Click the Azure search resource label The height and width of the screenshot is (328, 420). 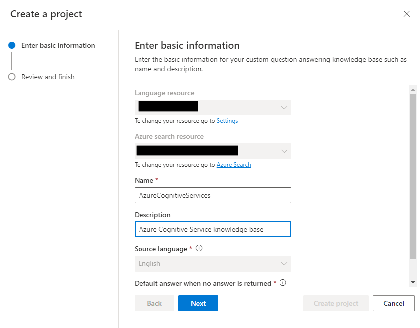point(169,137)
